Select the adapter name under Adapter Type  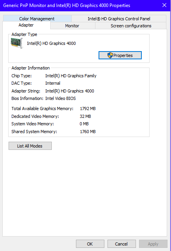[x=51, y=43]
